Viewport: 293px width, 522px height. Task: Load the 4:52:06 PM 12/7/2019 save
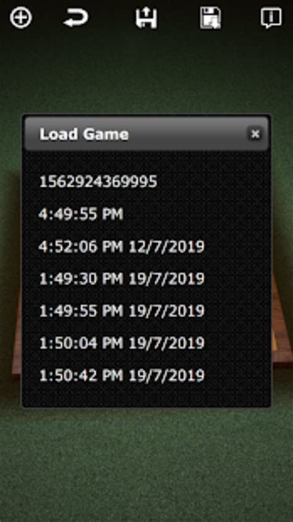click(121, 246)
